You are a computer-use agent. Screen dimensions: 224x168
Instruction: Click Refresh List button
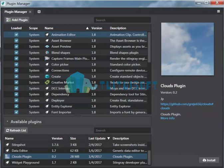16,131
